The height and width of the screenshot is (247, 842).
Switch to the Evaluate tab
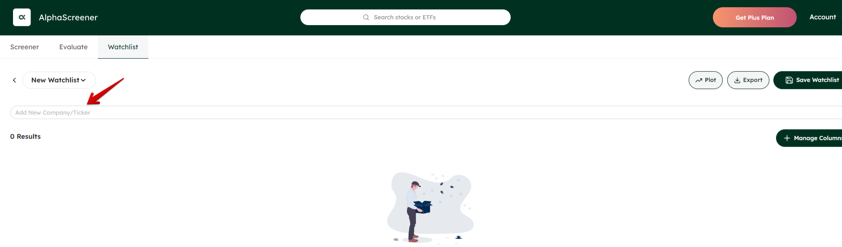click(74, 47)
